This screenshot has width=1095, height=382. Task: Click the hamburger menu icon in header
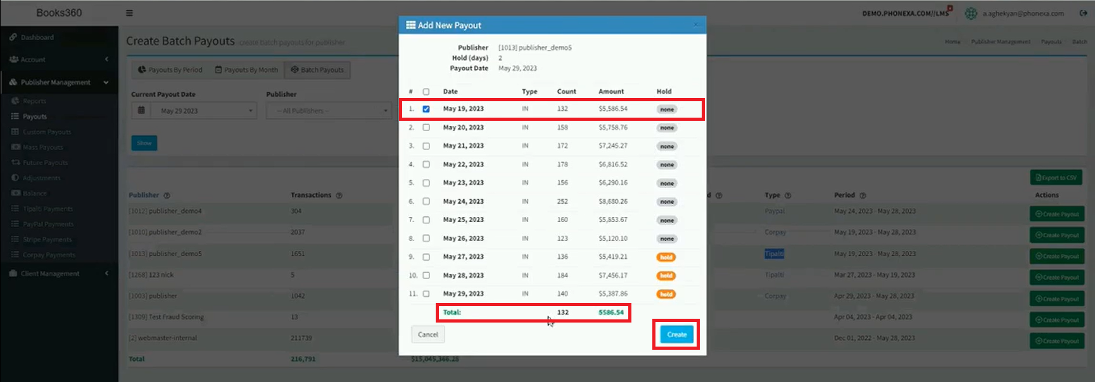point(129,13)
